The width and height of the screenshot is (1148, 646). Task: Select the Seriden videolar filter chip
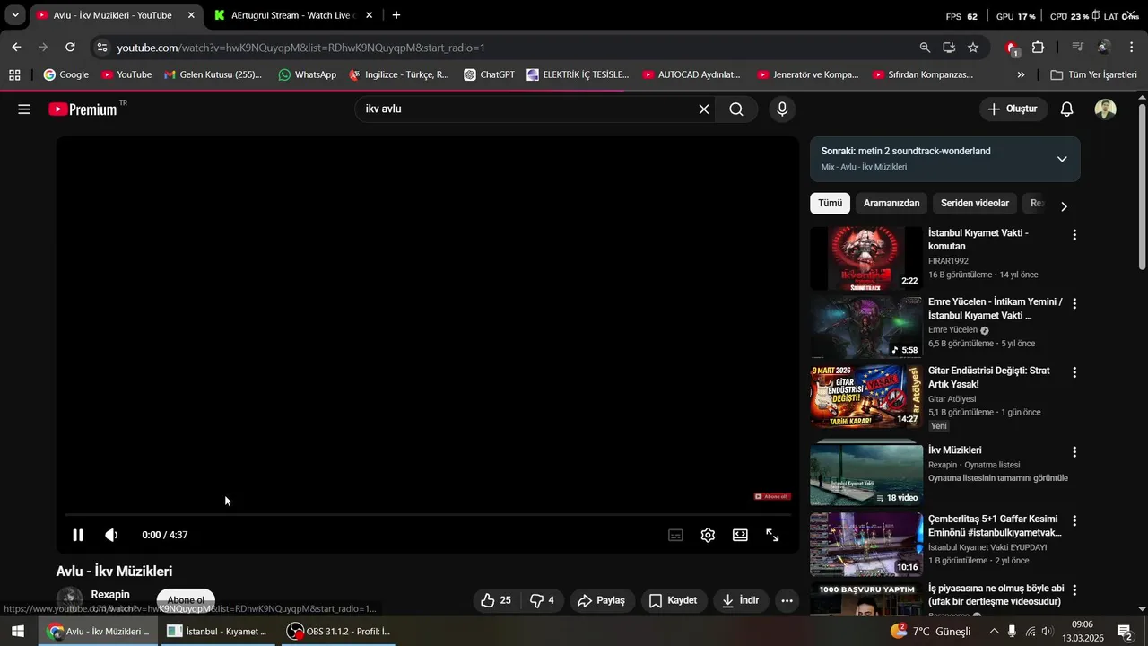click(975, 204)
